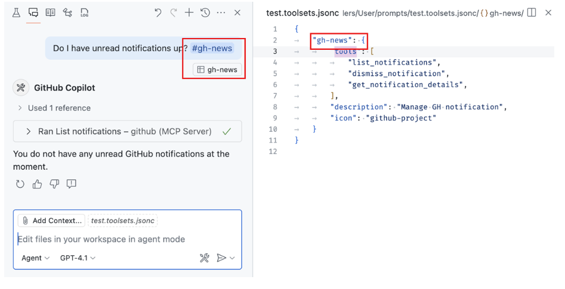The image size is (565, 289).
Task: Open the source control graph icon
Action: [x=67, y=13]
